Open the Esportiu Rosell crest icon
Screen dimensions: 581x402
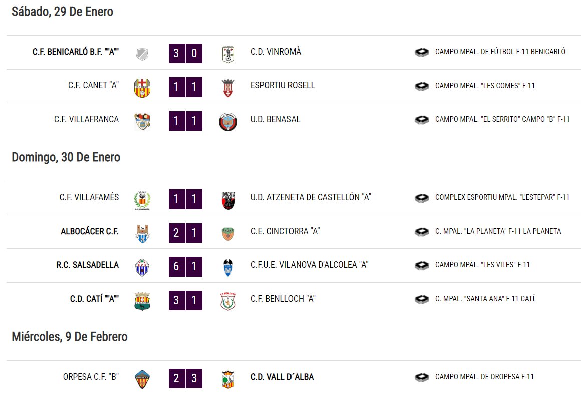tap(228, 88)
